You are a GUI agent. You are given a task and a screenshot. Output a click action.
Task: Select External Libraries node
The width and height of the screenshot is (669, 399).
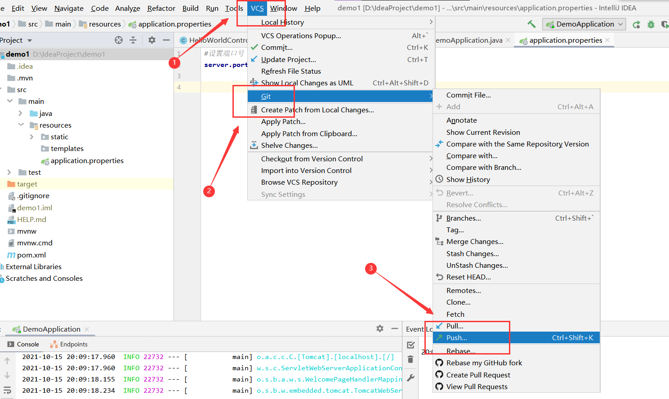click(x=33, y=266)
